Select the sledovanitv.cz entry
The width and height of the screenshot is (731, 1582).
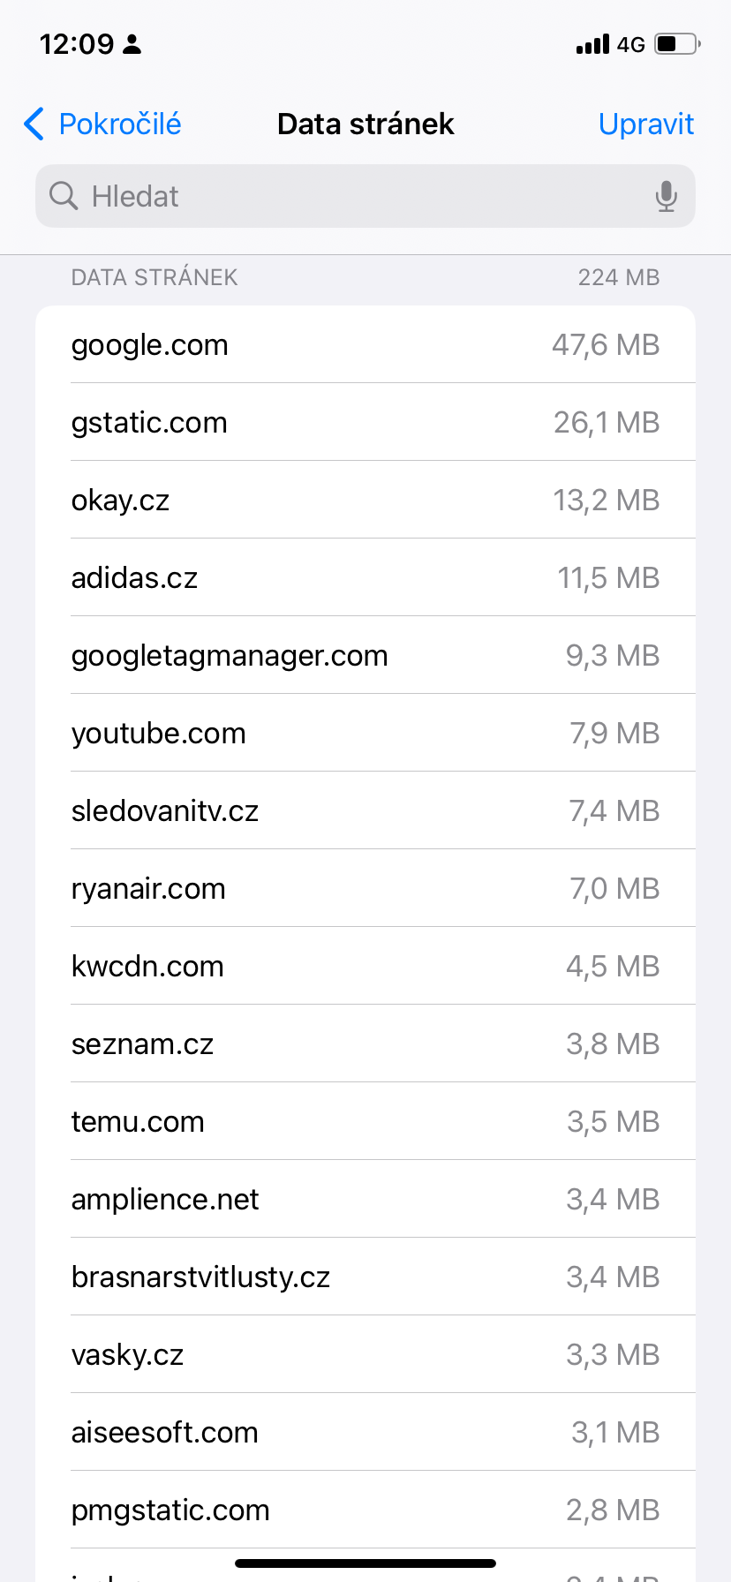(365, 811)
